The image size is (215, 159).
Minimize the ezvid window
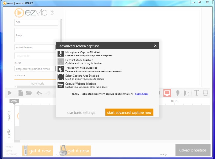pyautogui.click(x=193, y=2)
